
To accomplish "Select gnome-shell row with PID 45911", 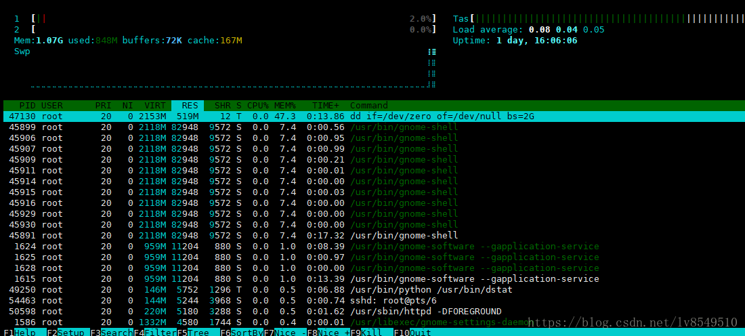I will [x=374, y=171].
